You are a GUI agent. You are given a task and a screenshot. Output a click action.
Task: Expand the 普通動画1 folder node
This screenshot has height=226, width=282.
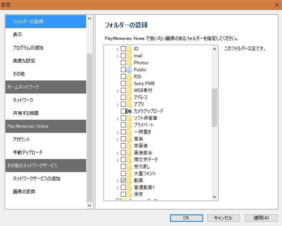pyautogui.click(x=117, y=188)
